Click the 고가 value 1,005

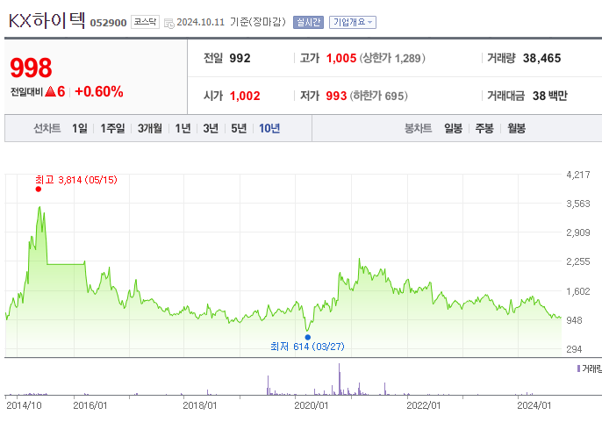pos(341,58)
